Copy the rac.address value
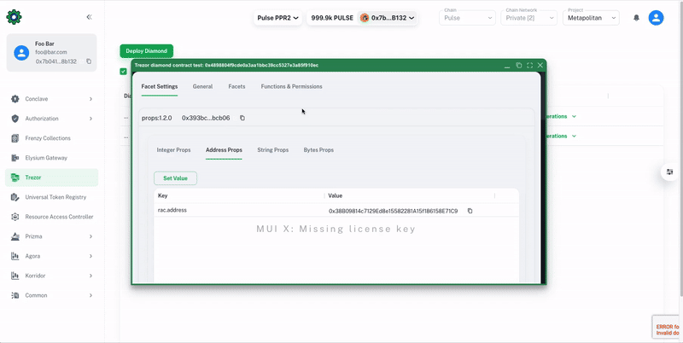This screenshot has width=683, height=343. click(x=470, y=211)
